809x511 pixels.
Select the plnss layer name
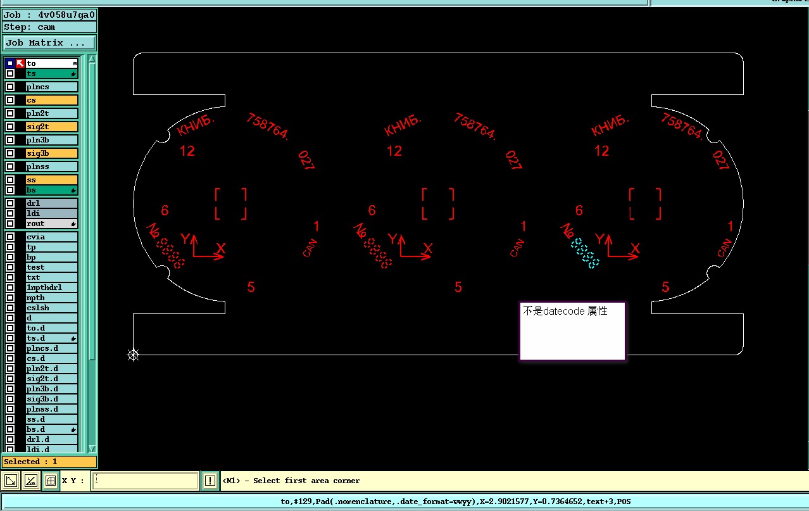(52, 167)
